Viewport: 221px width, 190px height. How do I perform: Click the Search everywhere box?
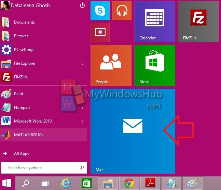point(44,168)
